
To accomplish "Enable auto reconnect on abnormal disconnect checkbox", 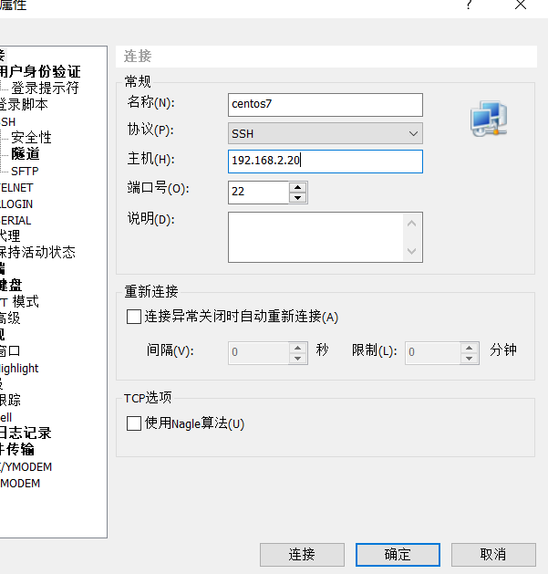I will coord(134,317).
